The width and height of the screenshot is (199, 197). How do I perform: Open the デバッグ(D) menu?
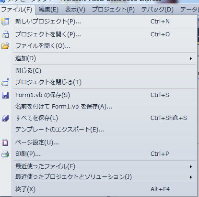click(157, 10)
